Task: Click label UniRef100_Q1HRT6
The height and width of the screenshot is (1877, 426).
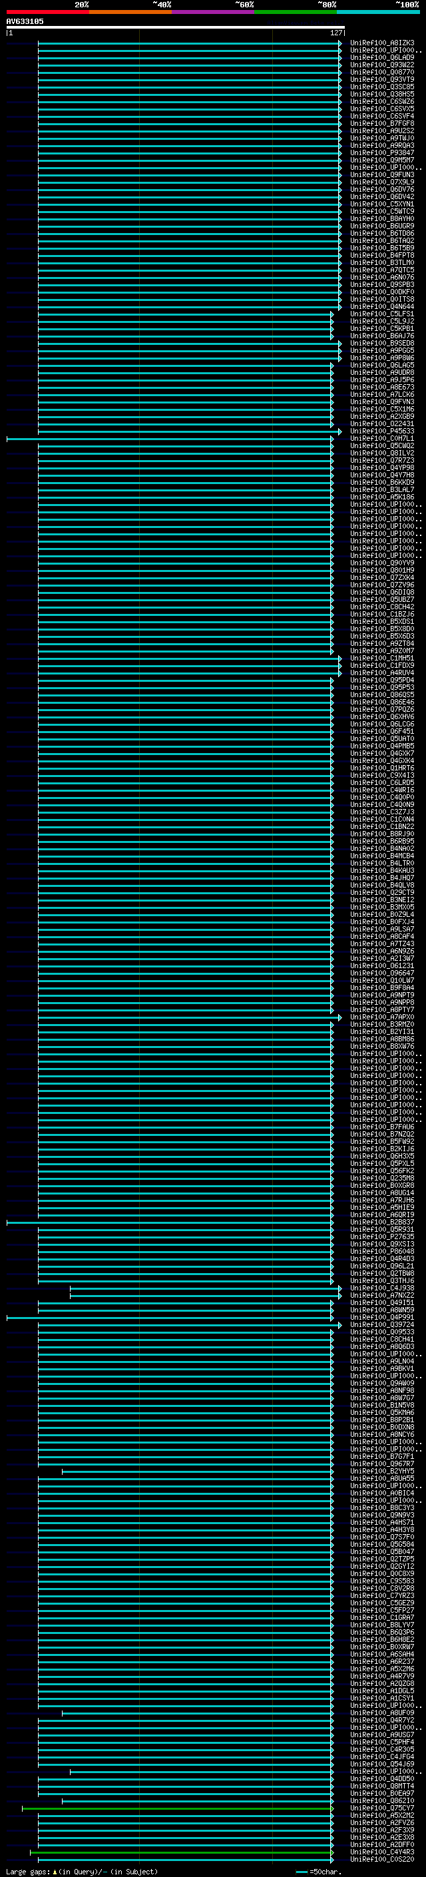Action: click(381, 768)
